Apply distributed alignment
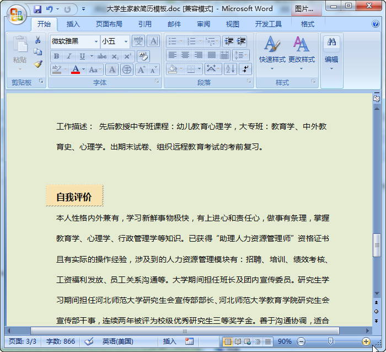 tap(224, 55)
